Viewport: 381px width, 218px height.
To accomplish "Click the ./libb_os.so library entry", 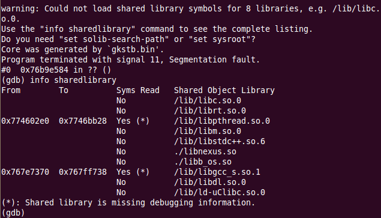I will point(203,162).
